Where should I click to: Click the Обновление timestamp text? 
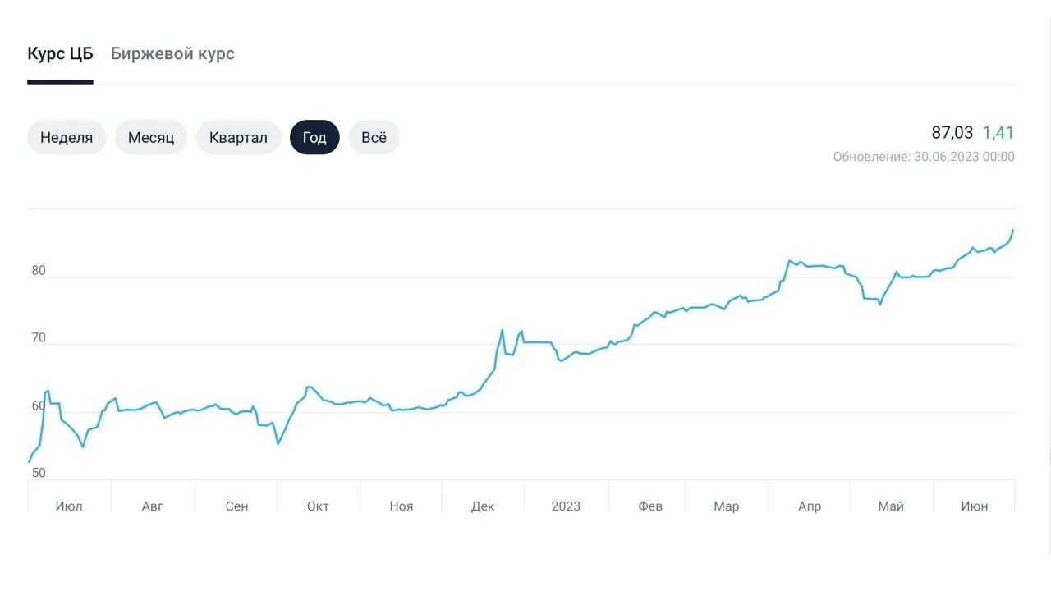click(x=924, y=157)
